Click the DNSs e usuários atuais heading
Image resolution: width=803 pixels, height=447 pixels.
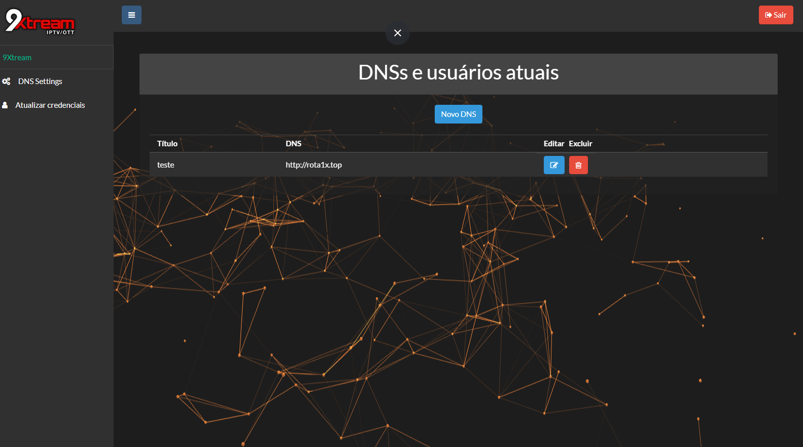point(458,73)
